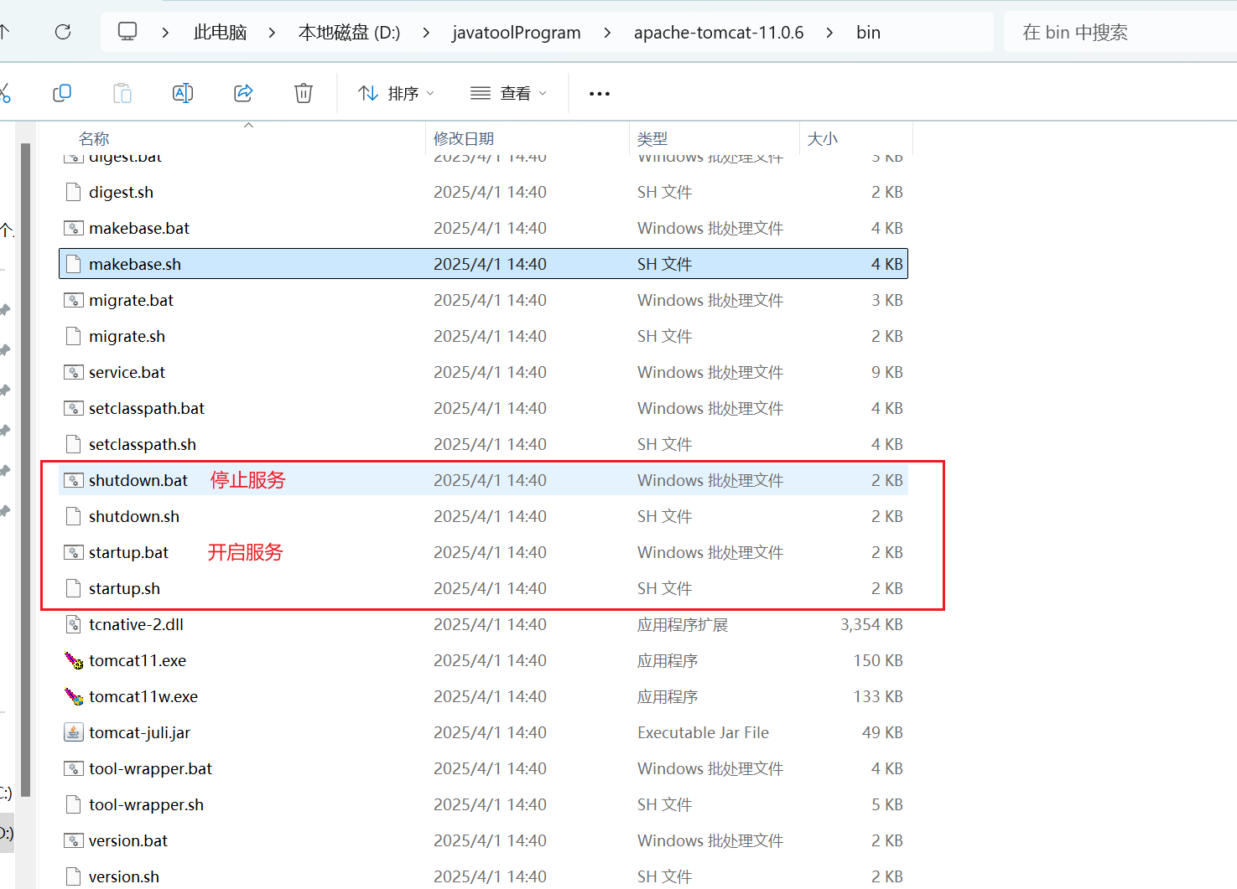Sort by 类型 column header
Screen dimensions: 1237x889
tap(652, 138)
